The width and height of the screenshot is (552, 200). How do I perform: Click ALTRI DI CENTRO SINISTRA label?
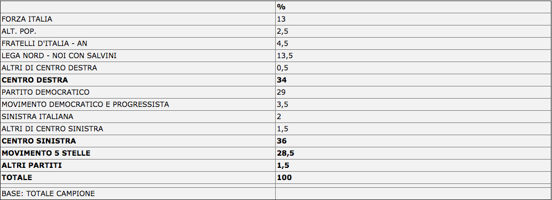(x=53, y=129)
